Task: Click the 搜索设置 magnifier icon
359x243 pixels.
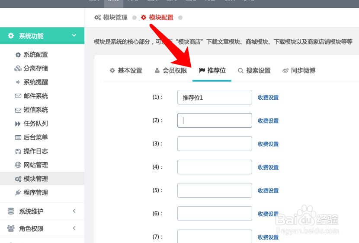Action: tap(240, 71)
